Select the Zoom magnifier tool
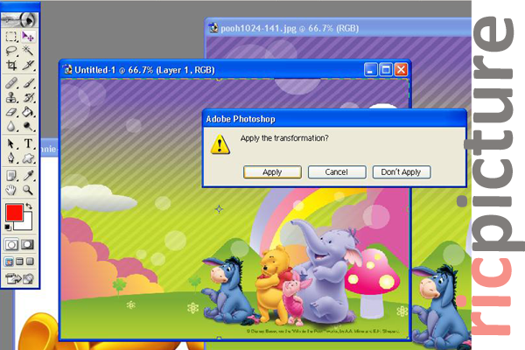525x350 pixels. pos(28,190)
